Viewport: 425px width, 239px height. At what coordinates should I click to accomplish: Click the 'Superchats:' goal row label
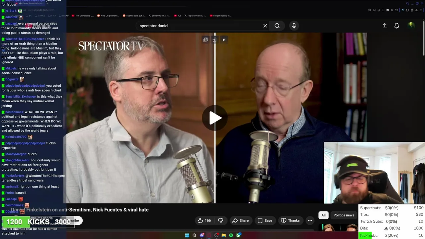(x=371, y=208)
